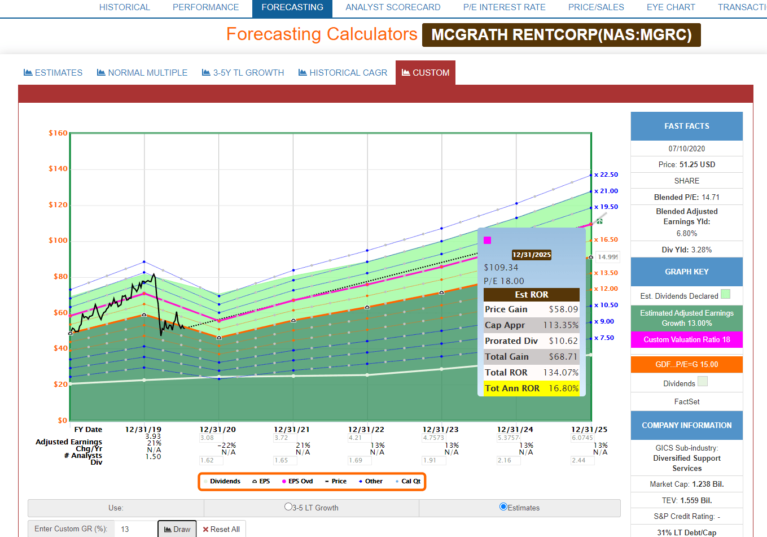Open the HISTORICAL CAGR calculator tab
Viewport: 767px width, 537px height.
[x=343, y=72]
